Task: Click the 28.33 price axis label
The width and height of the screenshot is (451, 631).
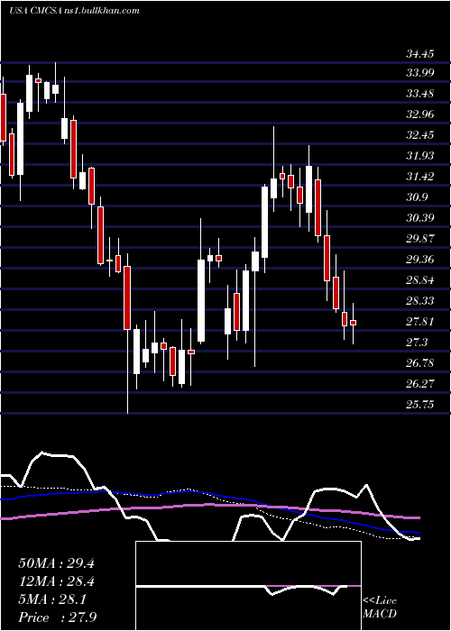Action: pyautogui.click(x=420, y=300)
